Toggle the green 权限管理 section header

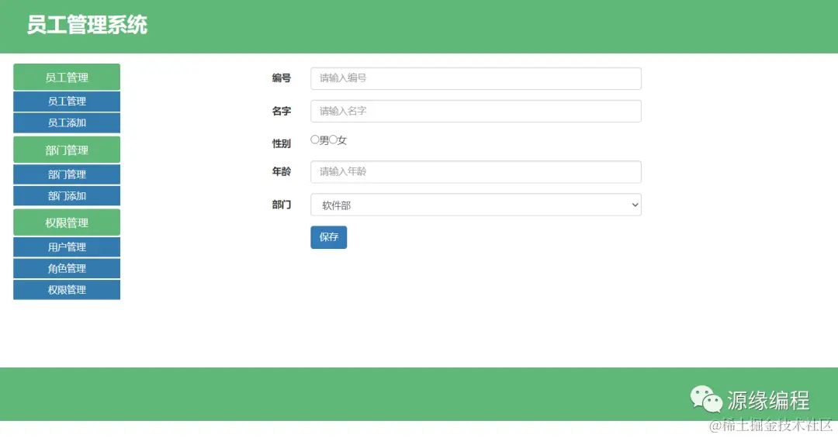67,222
